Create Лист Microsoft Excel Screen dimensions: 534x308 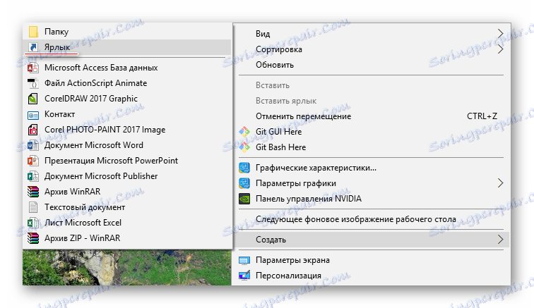click(127, 223)
